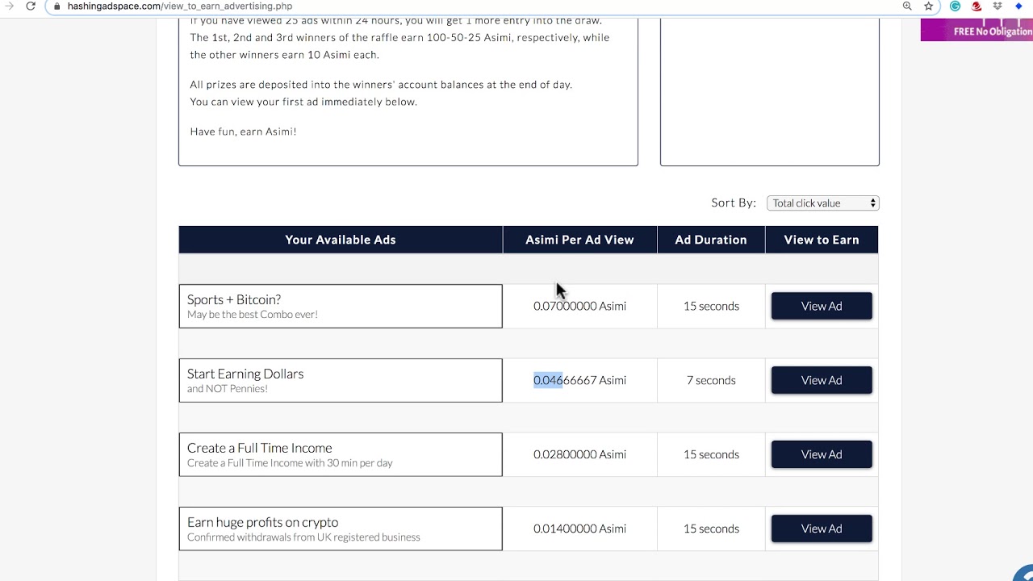Click the padlock site info icon
The image size is (1033, 581).
56,6
